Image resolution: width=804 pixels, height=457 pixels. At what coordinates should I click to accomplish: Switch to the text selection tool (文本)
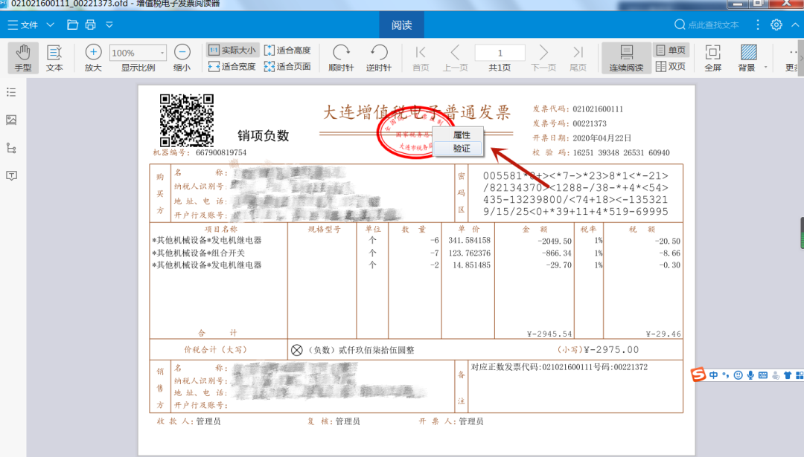pyautogui.click(x=54, y=57)
